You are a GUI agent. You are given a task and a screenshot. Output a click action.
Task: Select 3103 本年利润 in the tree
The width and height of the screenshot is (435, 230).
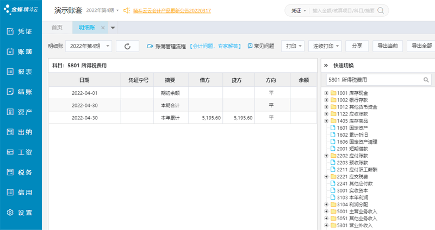[352, 197]
